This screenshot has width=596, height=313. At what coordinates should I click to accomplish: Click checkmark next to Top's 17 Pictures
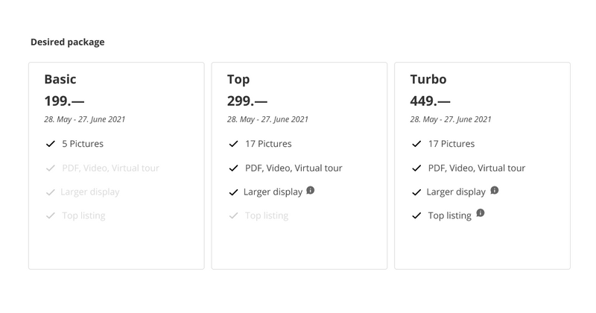pyautogui.click(x=233, y=144)
